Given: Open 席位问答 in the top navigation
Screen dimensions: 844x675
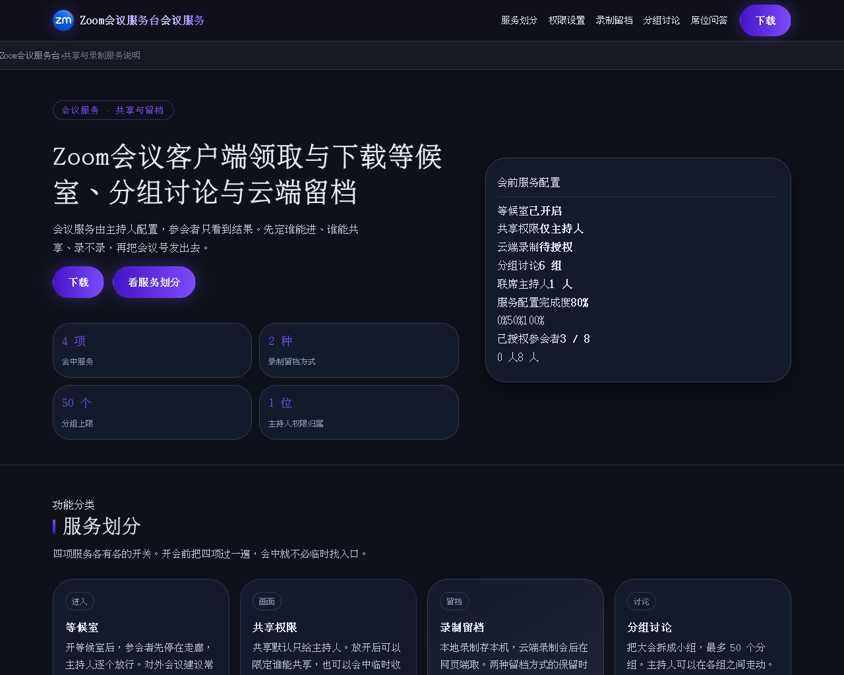Looking at the screenshot, I should pyautogui.click(x=709, y=20).
